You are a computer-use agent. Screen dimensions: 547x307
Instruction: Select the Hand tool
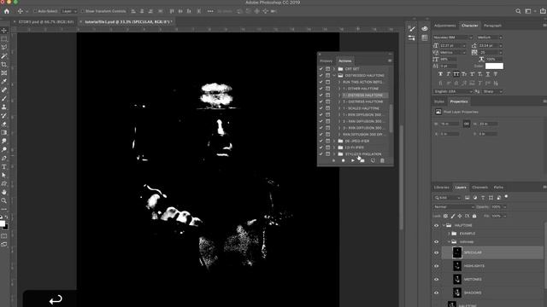[3, 192]
